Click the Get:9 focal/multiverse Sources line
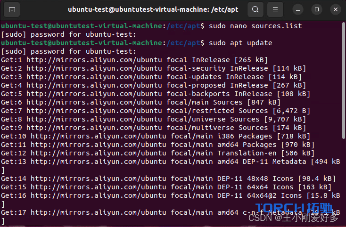This screenshot has width=346, height=227. (x=153, y=128)
